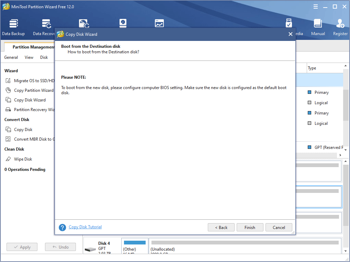Click the Wipe Disk eraser icon
Screen dimensions: 350x262
tap(8, 159)
